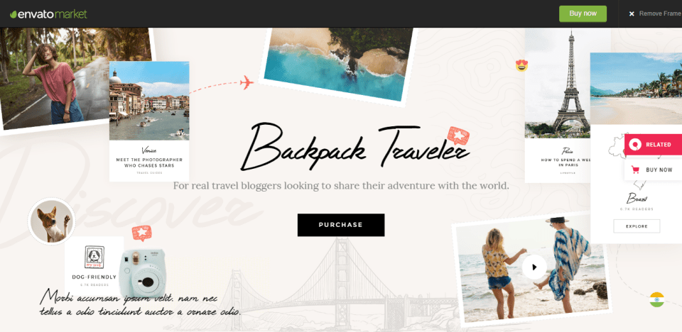
Task: Open the Paris article card
Action: (x=558, y=106)
